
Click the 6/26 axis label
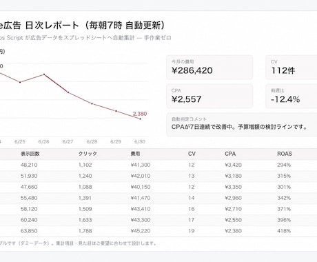[x=43, y=141]
